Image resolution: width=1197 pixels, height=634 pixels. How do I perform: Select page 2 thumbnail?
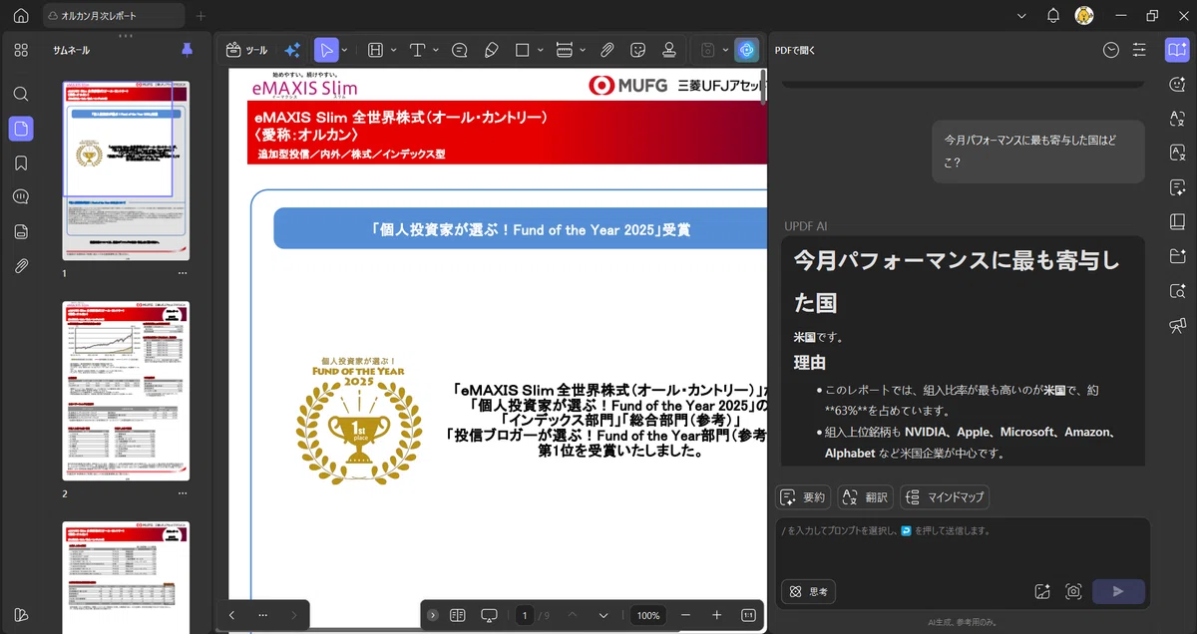point(126,391)
